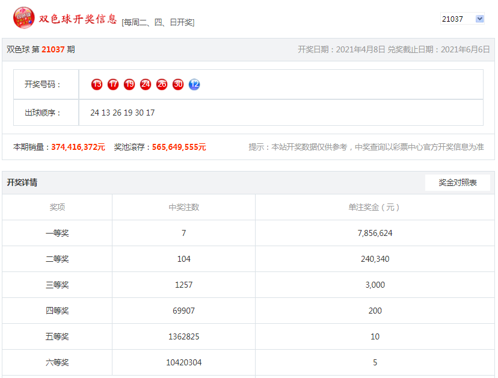
Task: Click fifth prize amount 10
Action: point(375,336)
